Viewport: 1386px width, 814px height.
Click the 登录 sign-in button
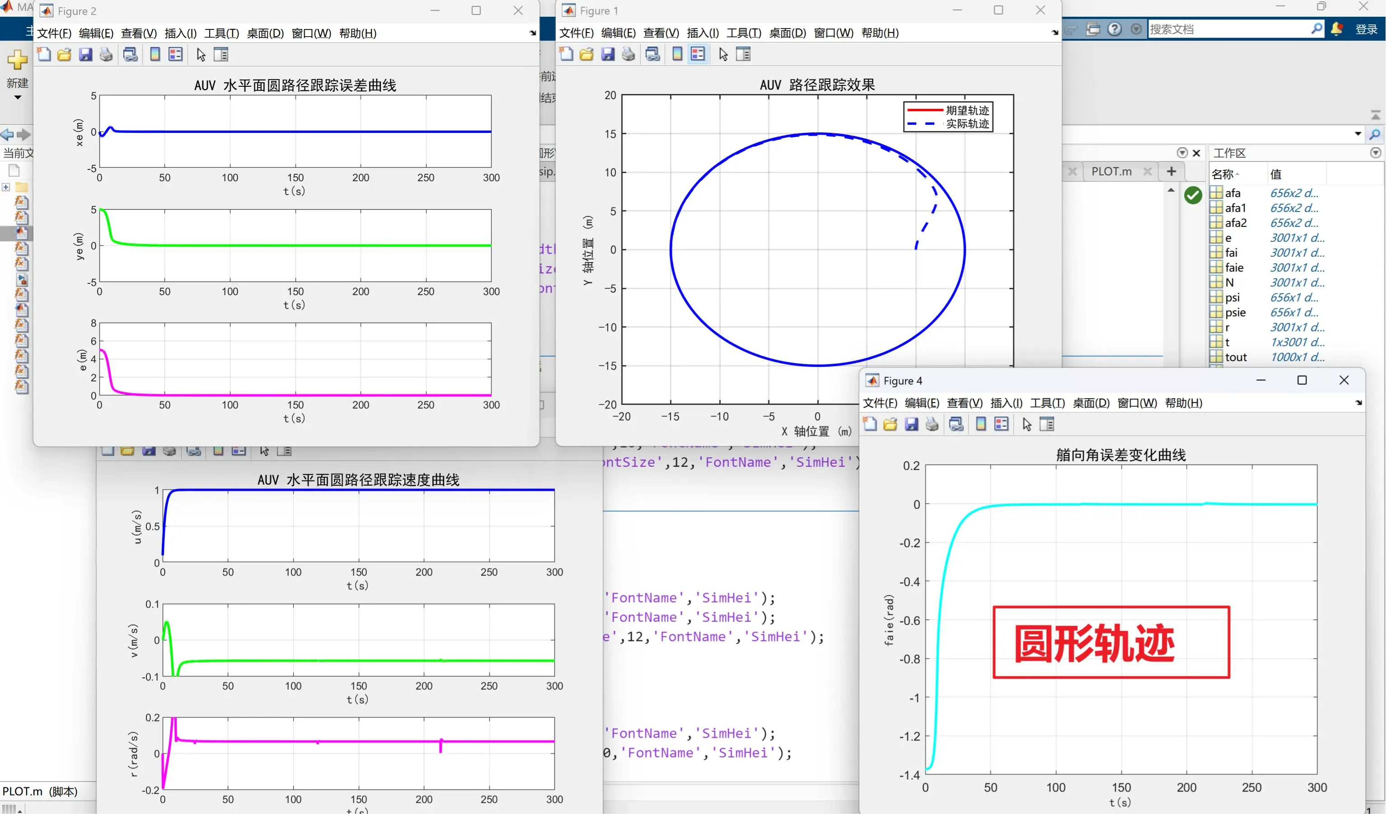click(x=1366, y=28)
